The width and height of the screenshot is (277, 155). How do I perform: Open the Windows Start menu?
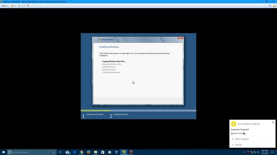pyautogui.click(x=3, y=152)
